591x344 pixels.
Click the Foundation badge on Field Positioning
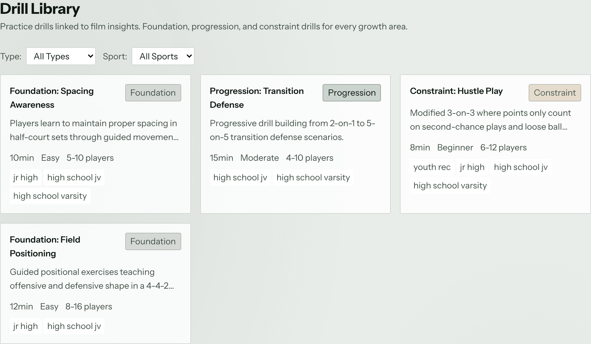click(153, 241)
